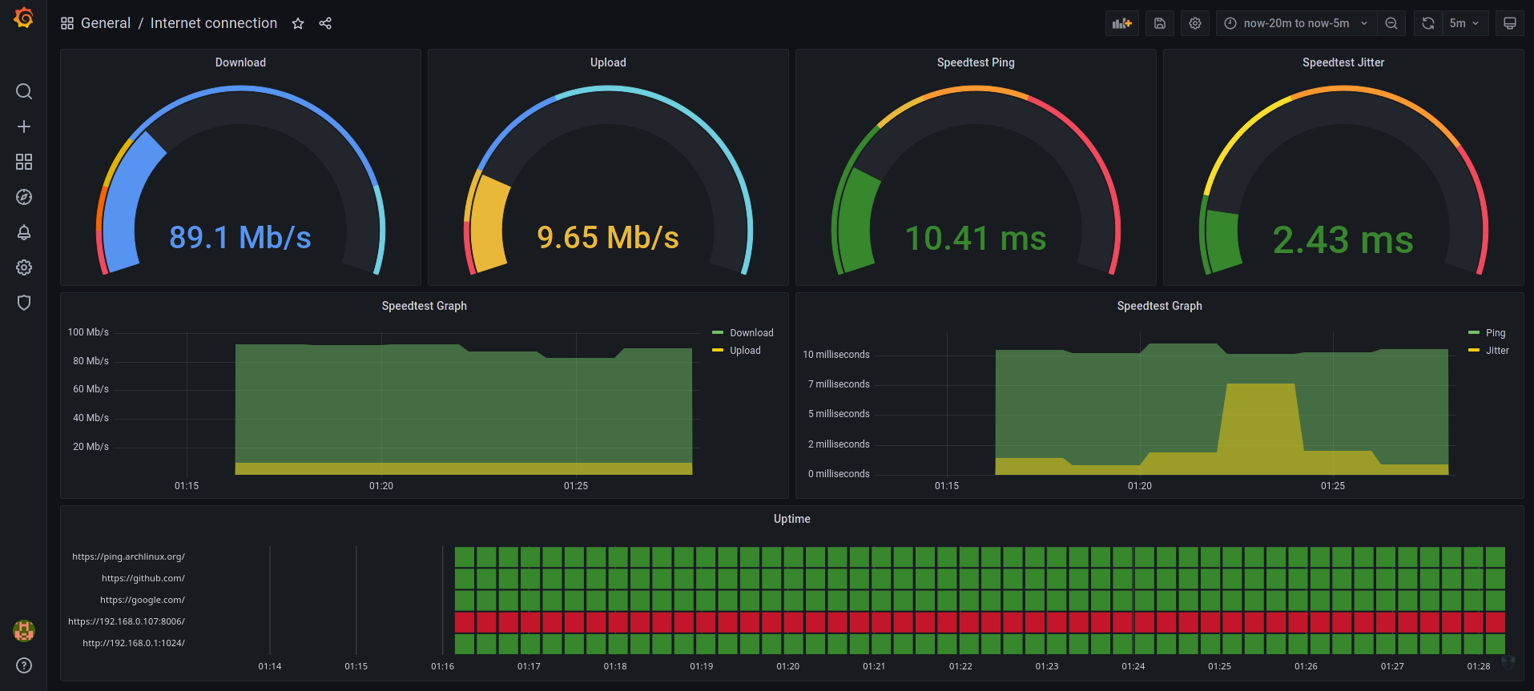Toggle the Ping series in legend
The image size is (1534, 691).
[x=1496, y=333]
